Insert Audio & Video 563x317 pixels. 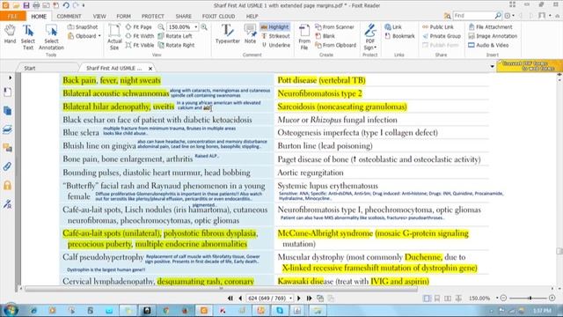(488, 45)
